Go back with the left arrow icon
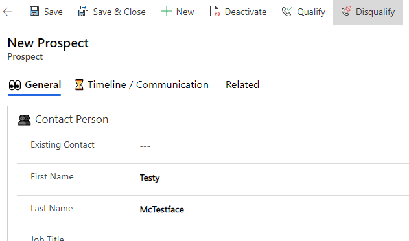Image resolution: width=409 pixels, height=241 pixels. coord(8,12)
